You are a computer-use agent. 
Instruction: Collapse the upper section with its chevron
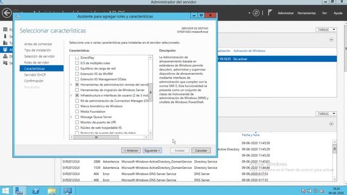point(331,40)
